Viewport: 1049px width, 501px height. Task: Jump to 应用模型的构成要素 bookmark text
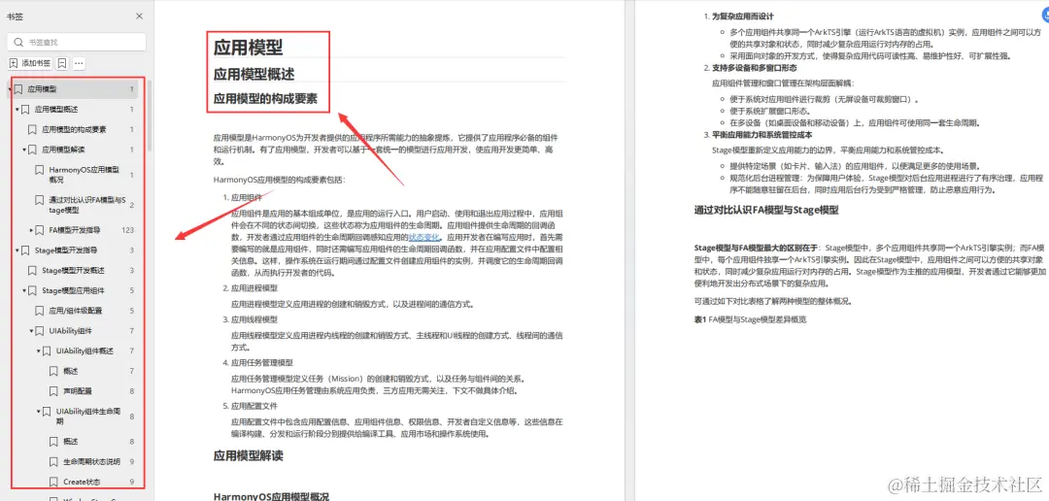(x=74, y=129)
